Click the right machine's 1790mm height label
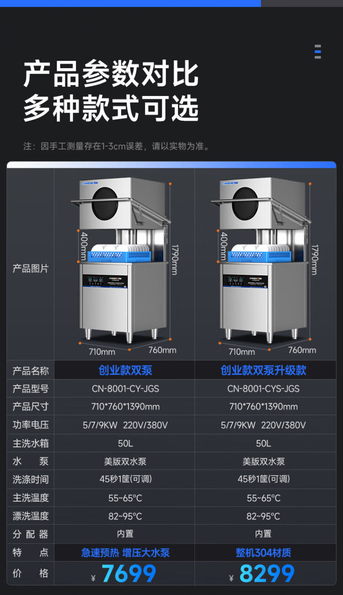343x595 pixels. [314, 259]
